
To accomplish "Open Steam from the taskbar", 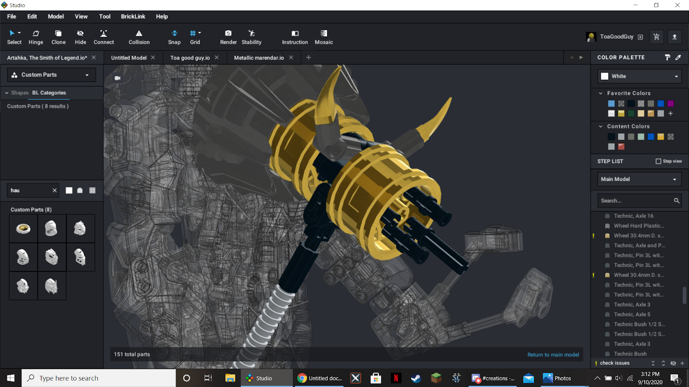I will point(416,378).
